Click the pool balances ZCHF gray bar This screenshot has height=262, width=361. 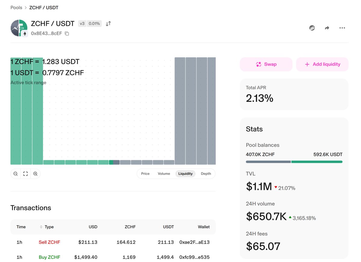(x=268, y=162)
